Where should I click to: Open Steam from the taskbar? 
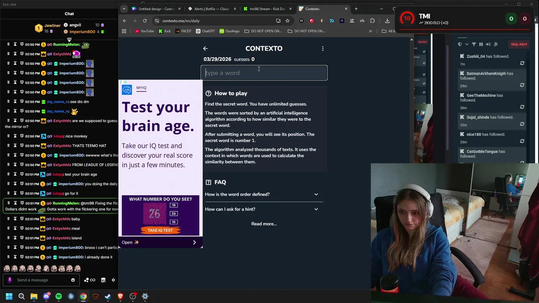coord(108,296)
